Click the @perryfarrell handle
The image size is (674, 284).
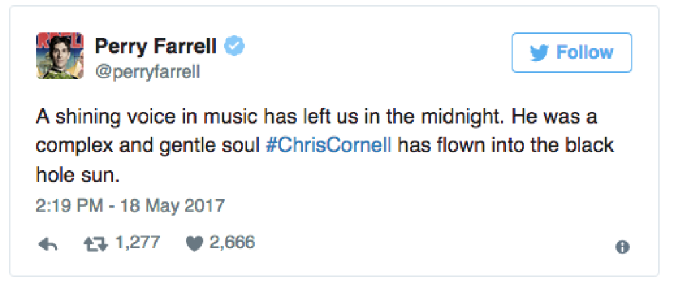click(147, 71)
